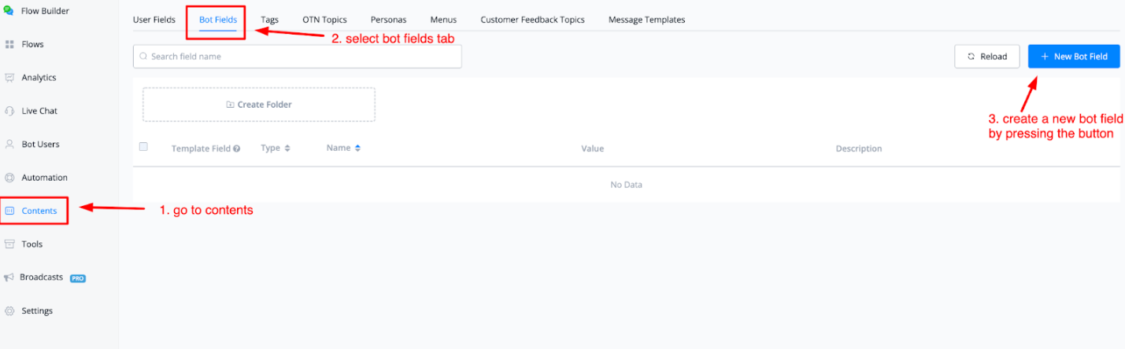Click the Reload button
Screen dimensions: 1125x349
987,57
